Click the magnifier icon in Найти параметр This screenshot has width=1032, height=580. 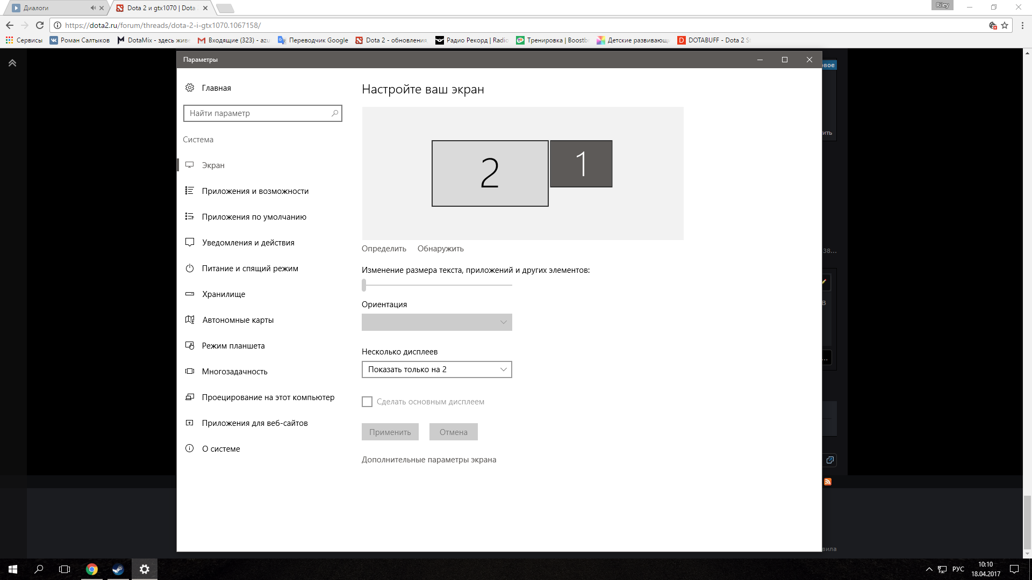click(x=335, y=113)
